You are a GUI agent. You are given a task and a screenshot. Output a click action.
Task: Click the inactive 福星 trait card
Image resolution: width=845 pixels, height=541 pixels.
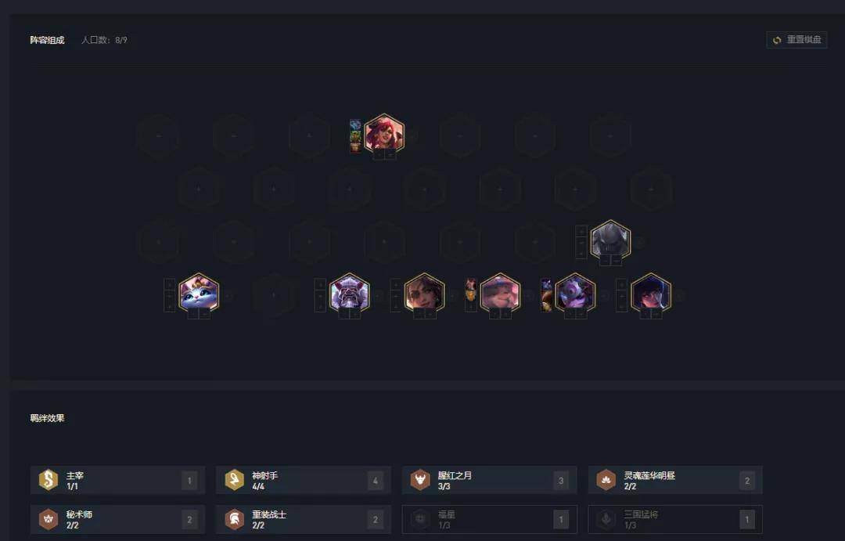[489, 519]
